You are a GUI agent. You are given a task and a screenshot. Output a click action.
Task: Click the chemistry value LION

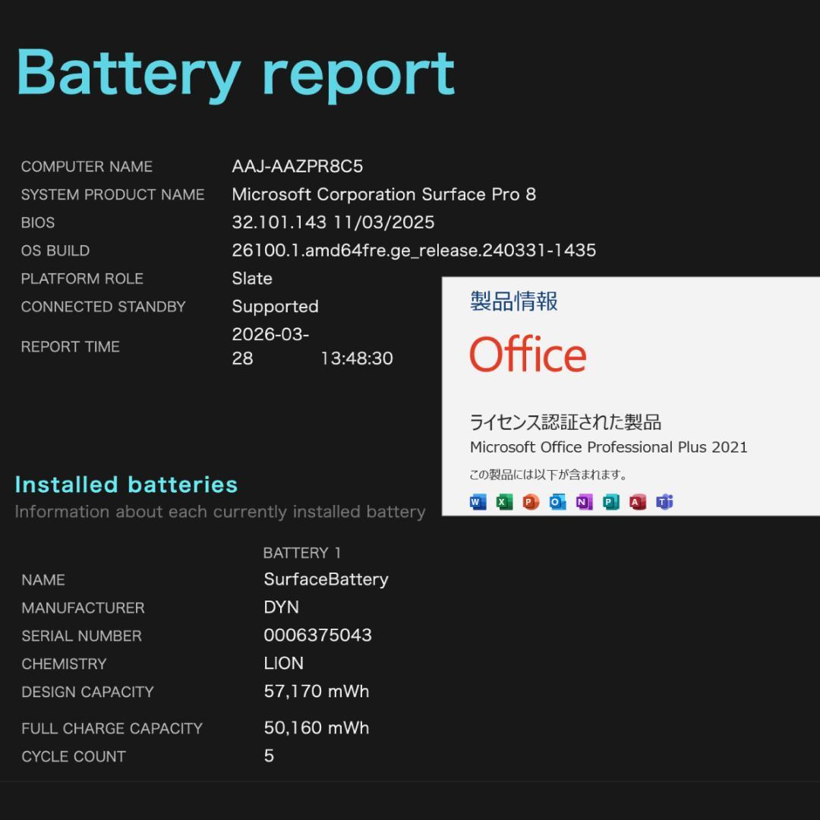283,663
